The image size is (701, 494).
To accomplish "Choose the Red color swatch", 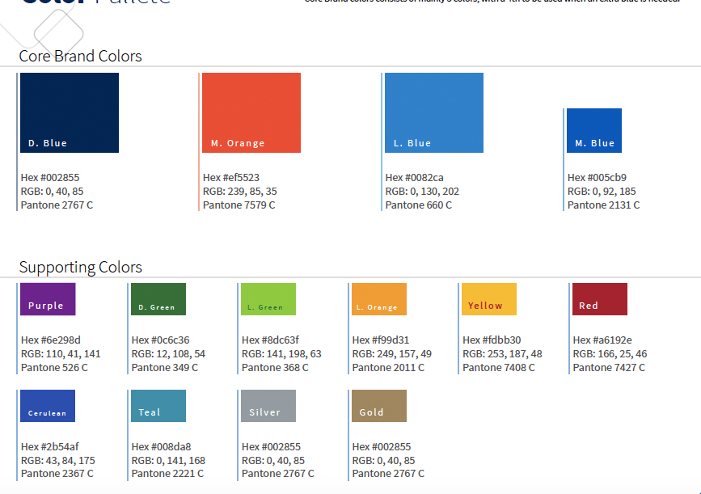I will 600,299.
